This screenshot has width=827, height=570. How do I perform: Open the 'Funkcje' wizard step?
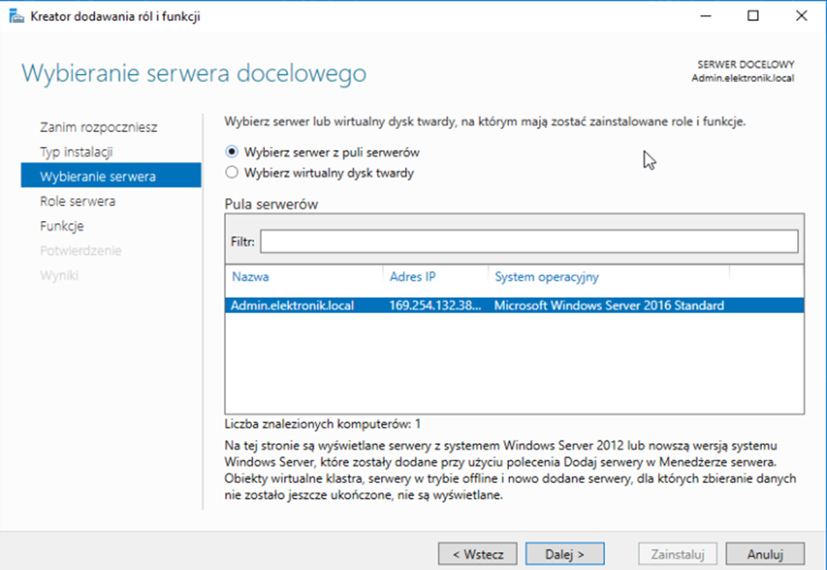tap(62, 226)
